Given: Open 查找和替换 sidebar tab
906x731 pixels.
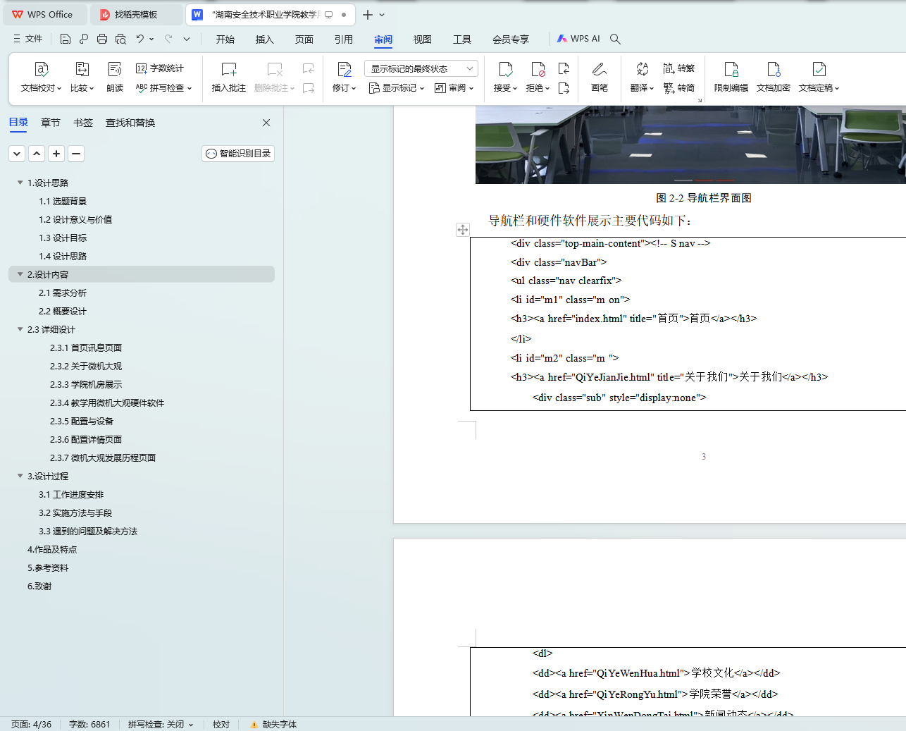Looking at the screenshot, I should click(x=130, y=123).
